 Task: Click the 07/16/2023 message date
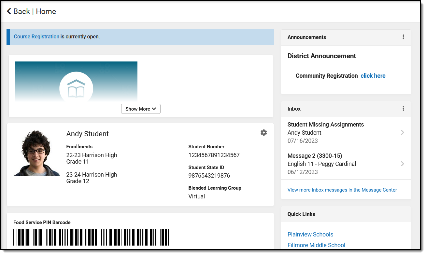click(303, 141)
